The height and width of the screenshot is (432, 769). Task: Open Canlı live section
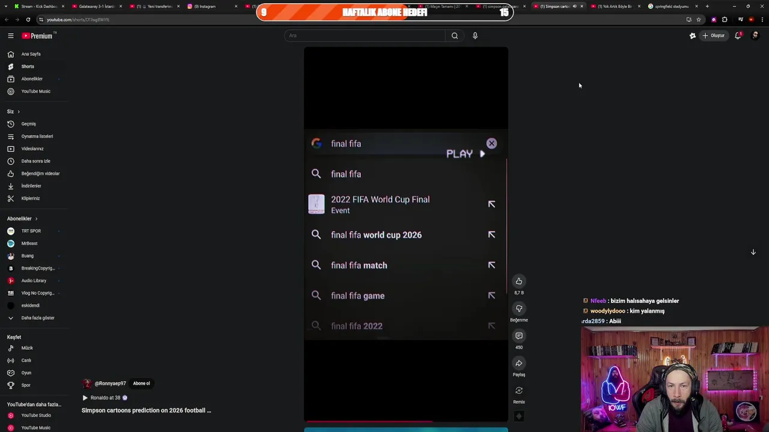pos(34,361)
